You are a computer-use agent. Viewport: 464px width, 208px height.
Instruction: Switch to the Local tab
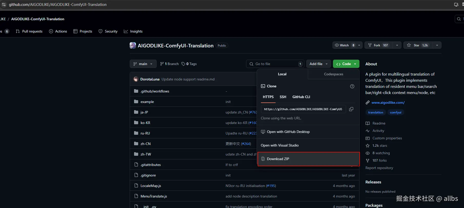282,74
